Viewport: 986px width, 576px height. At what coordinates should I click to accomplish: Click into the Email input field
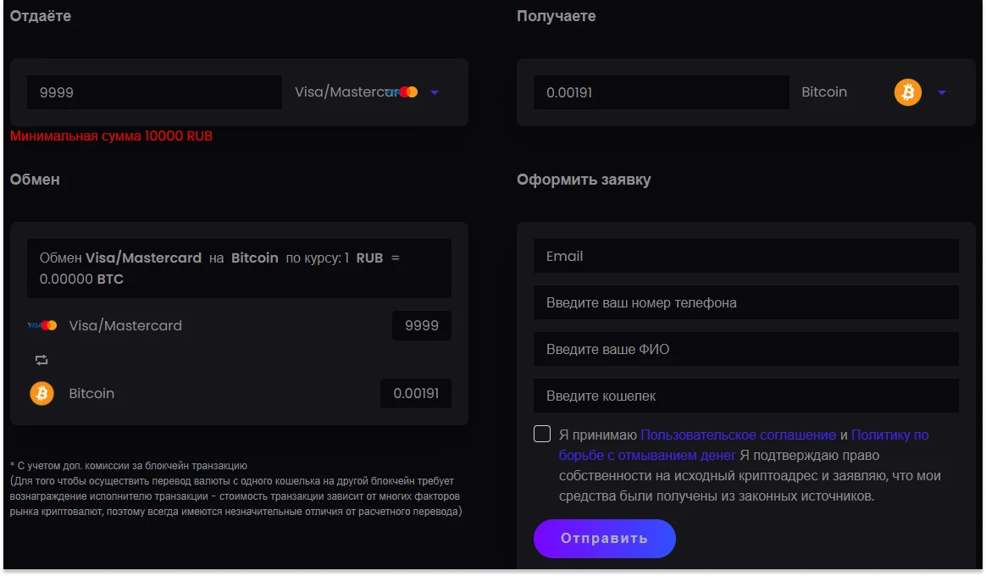click(x=745, y=256)
